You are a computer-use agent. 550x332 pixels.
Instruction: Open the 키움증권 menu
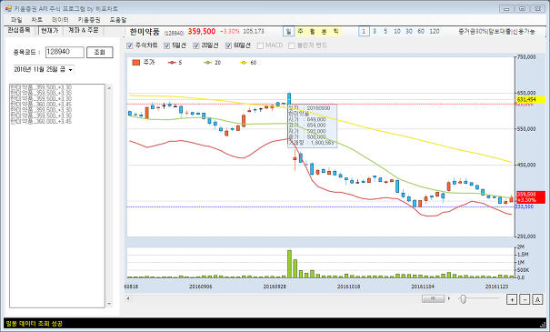89,20
